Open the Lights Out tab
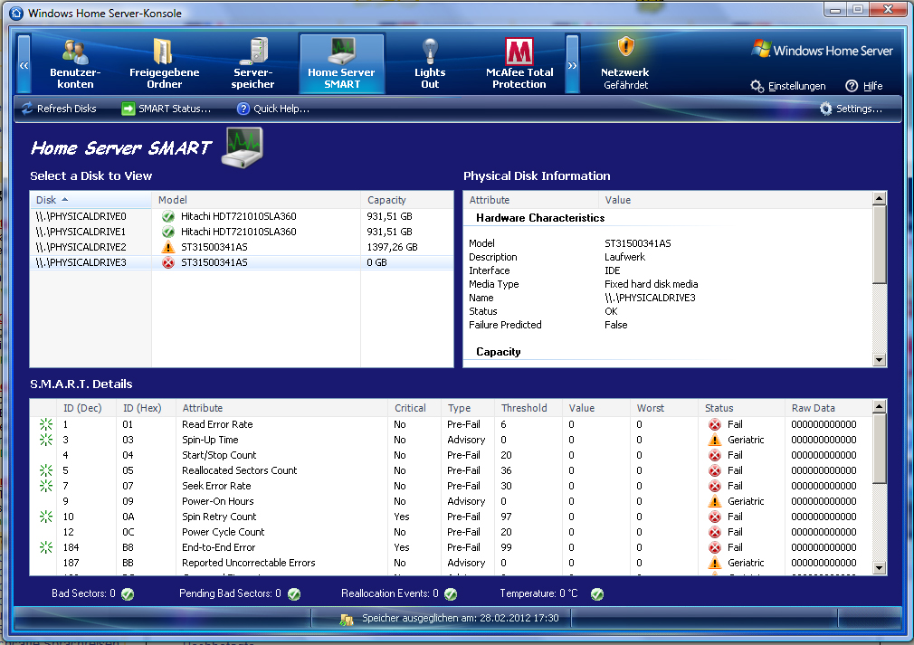Image resolution: width=914 pixels, height=645 pixels. coord(430,63)
